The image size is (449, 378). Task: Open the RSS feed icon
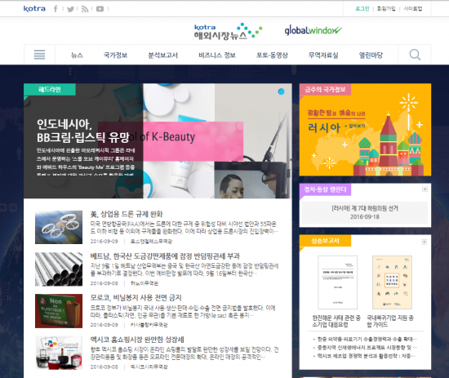[85, 9]
